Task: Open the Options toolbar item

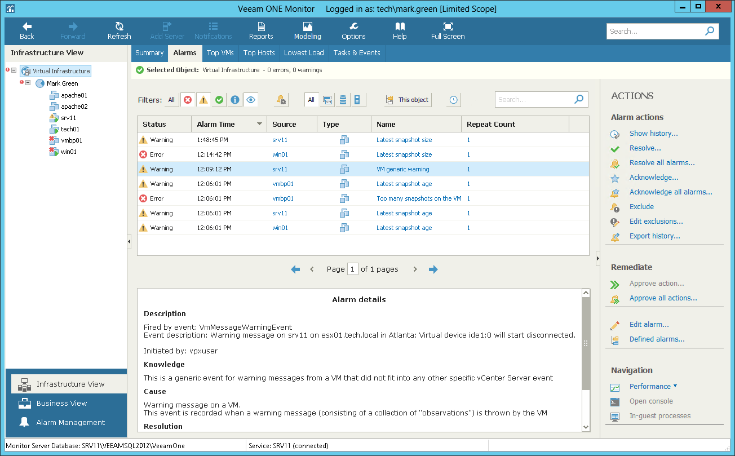Action: 353,31
